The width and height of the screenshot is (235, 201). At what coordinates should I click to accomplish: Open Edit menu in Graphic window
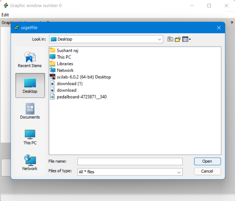[x=5, y=15]
